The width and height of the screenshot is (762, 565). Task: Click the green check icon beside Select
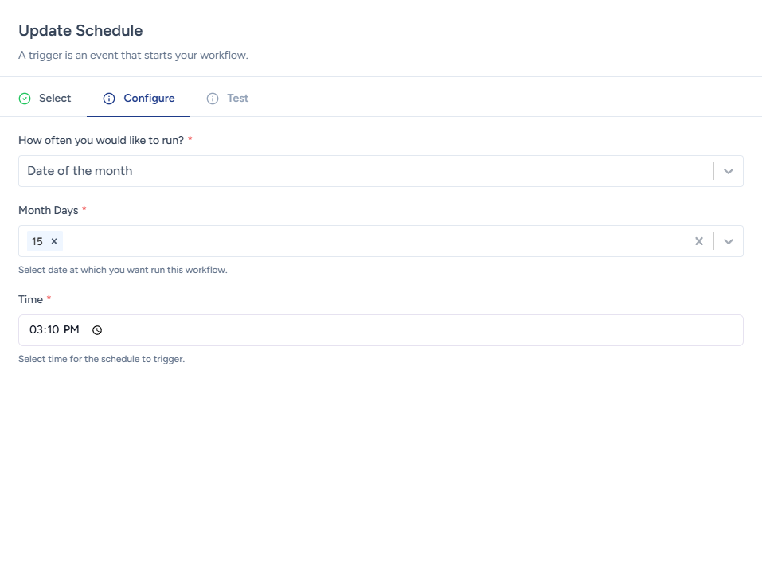point(25,99)
